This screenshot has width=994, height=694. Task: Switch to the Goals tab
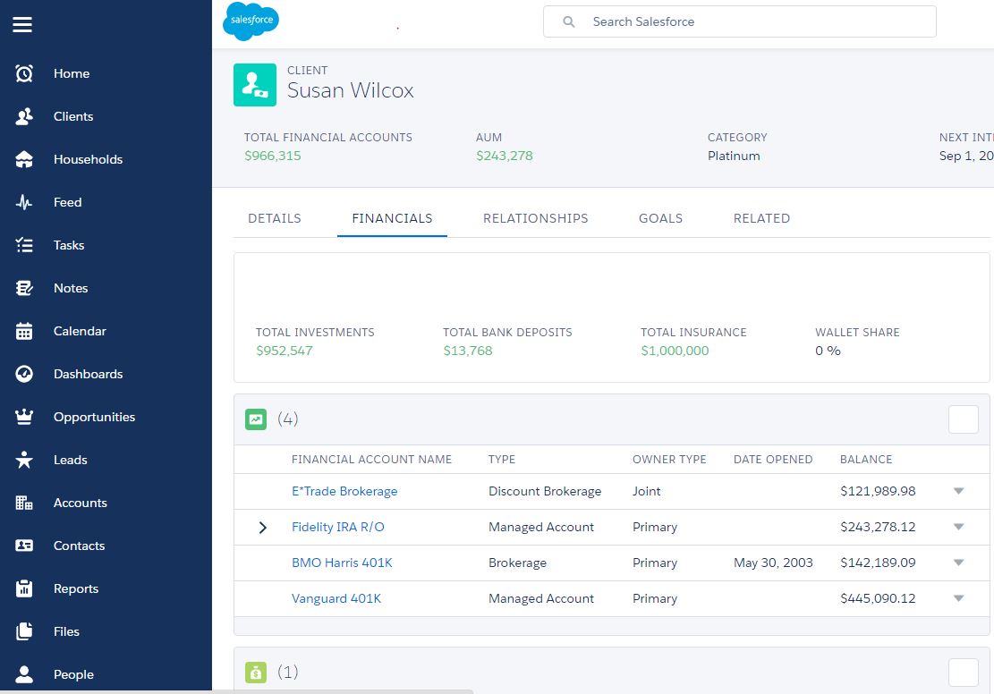click(660, 218)
